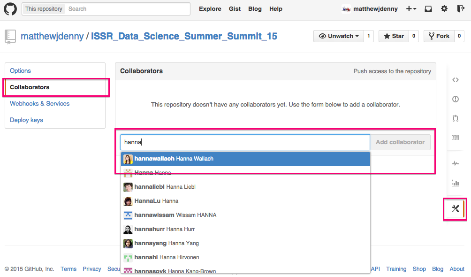Open API footer link

(x=375, y=269)
